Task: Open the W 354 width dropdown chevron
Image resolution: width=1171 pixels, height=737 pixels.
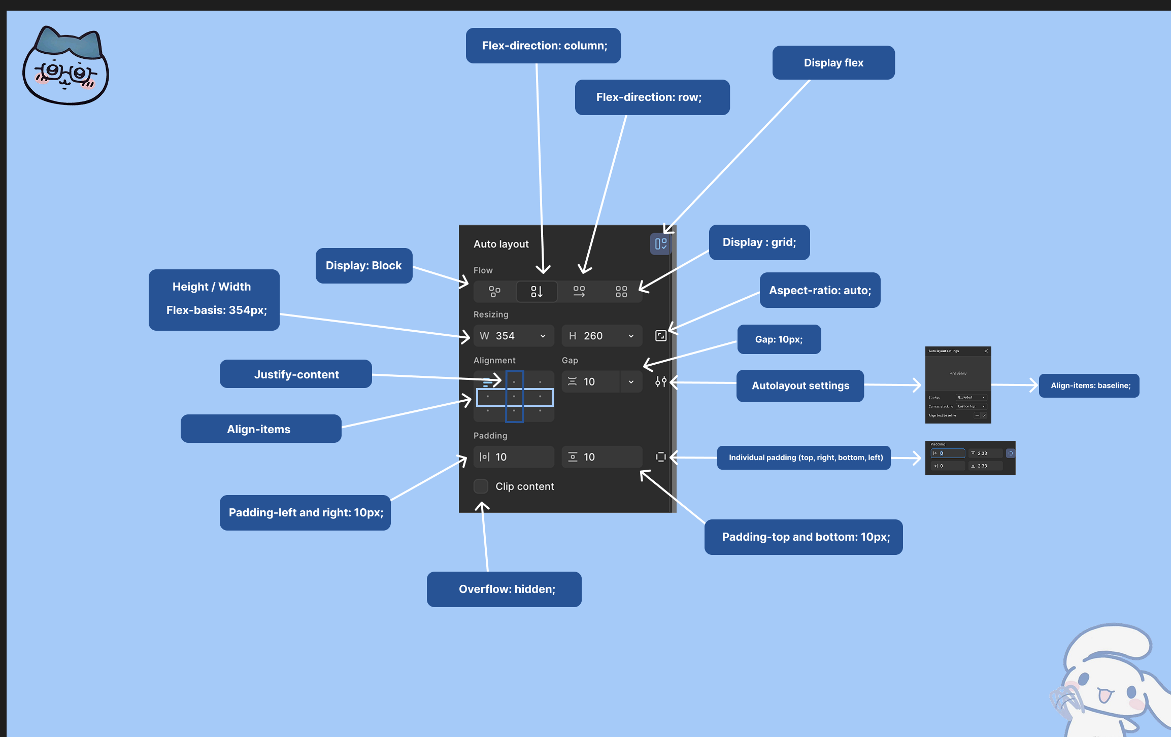Action: click(543, 336)
